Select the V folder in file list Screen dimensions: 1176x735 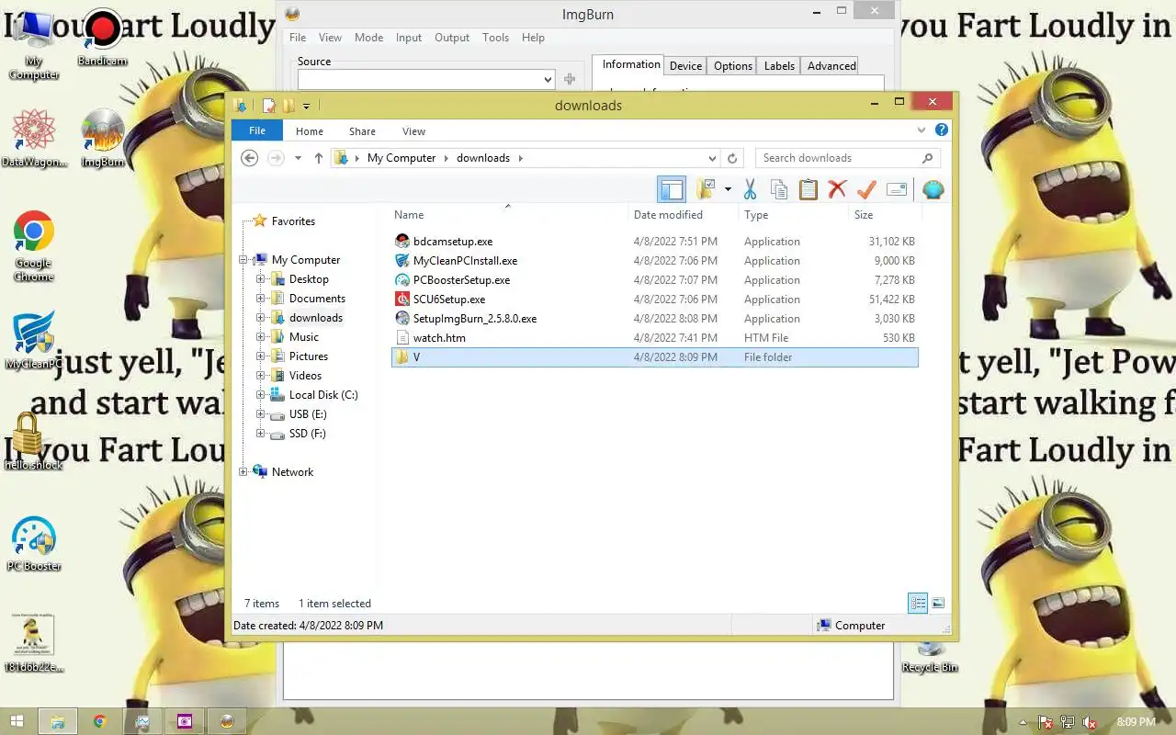[x=654, y=357]
